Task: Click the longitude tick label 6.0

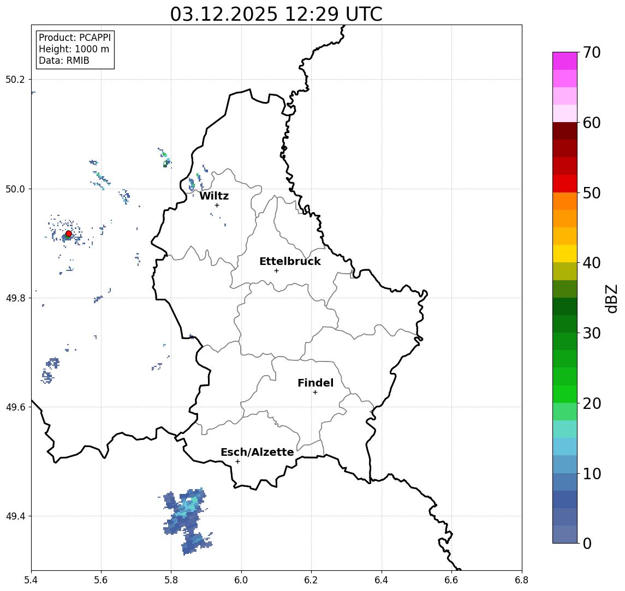Action: 241,580
